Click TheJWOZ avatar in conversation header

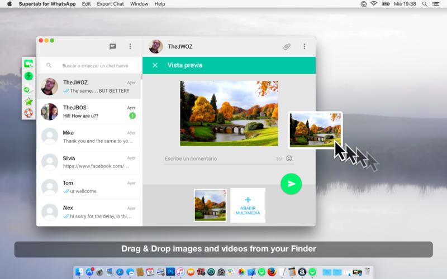(x=156, y=46)
